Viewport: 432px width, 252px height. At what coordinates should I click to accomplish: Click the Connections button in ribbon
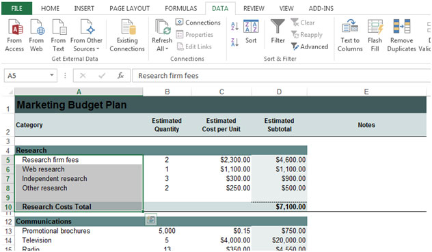[198, 23]
